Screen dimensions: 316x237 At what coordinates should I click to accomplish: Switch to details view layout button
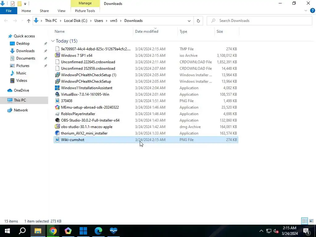click(x=305, y=221)
